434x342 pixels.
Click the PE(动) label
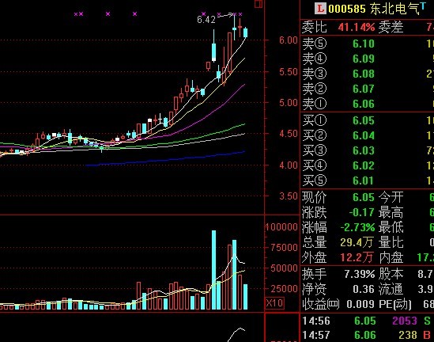(x=395, y=304)
